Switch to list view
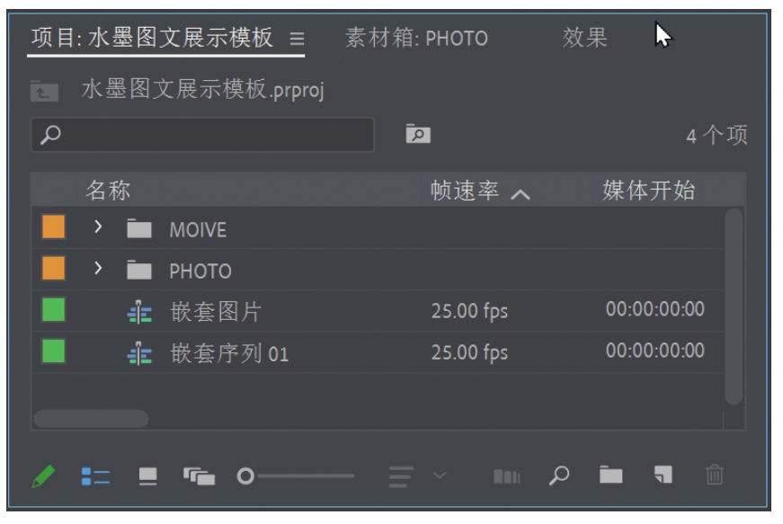Image resolution: width=783 pixels, height=524 pixels. 95,475
